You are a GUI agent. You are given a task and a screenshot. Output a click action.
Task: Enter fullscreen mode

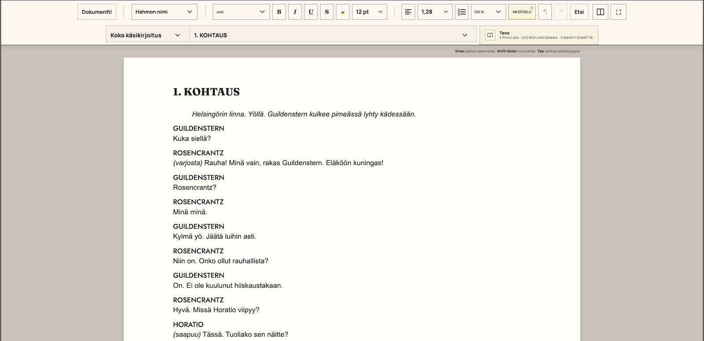coord(618,12)
